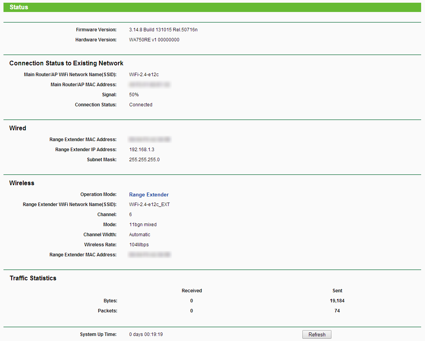This screenshot has width=425, height=341.
Task: Click the 11bgn mixed mode value
Action: point(143,225)
